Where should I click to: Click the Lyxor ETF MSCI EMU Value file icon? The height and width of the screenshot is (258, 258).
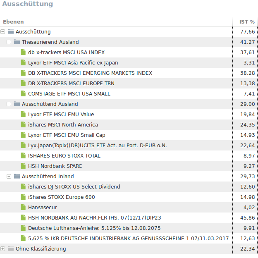click(x=23, y=114)
